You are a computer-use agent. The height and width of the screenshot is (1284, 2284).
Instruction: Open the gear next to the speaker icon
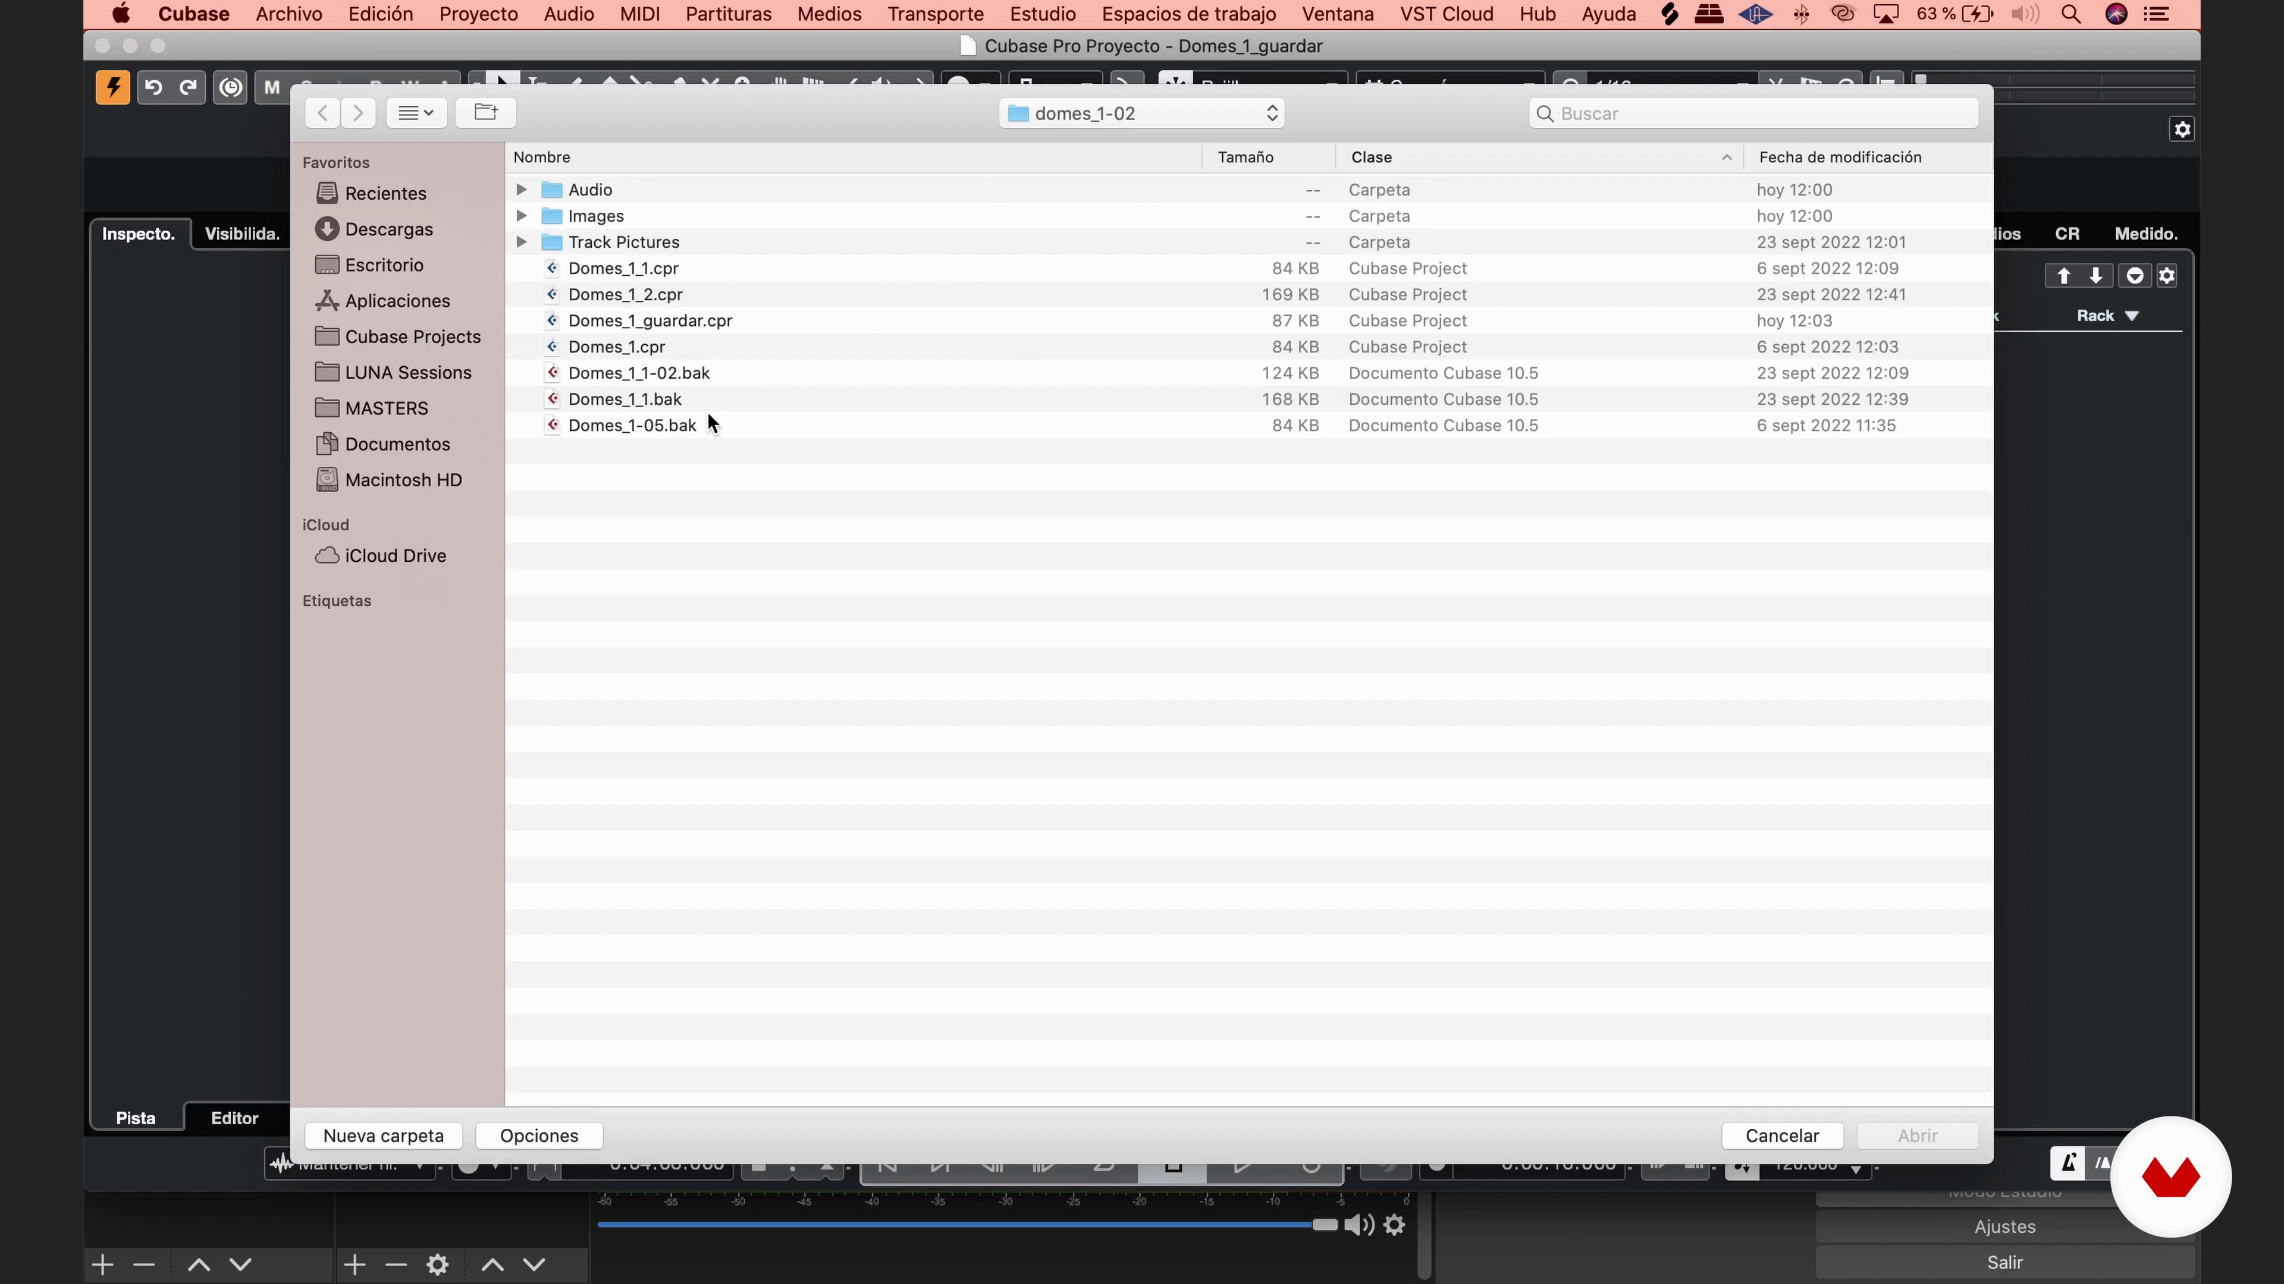(x=1395, y=1225)
